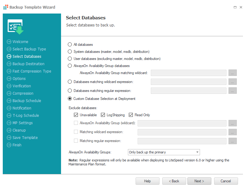
Task: Uncheck the Read Only checkbox
Action: [x=131, y=115]
